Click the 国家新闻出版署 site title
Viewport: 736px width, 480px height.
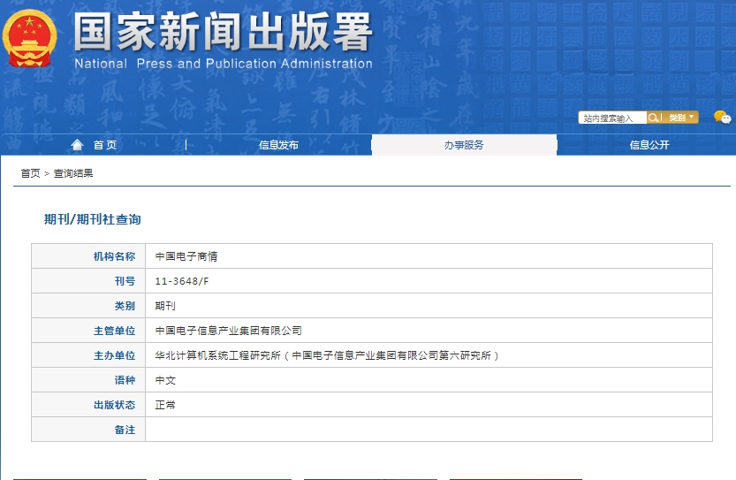coord(223,34)
